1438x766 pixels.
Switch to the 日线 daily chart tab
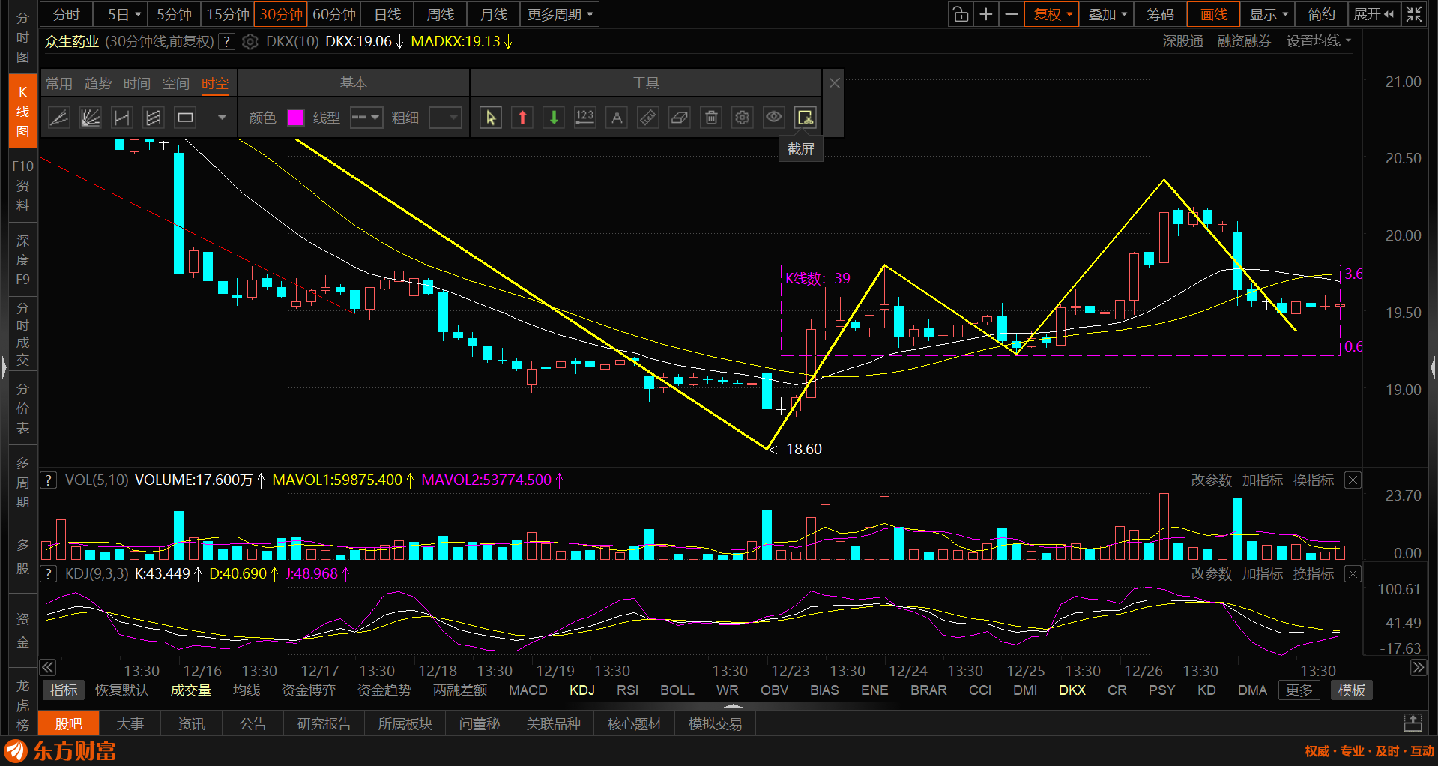[x=387, y=14]
